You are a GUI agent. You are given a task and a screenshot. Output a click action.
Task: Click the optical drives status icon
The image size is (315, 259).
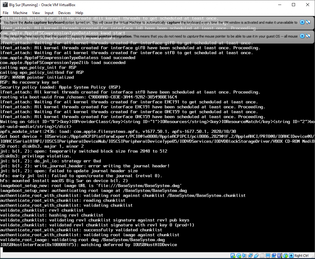(x=239, y=255)
